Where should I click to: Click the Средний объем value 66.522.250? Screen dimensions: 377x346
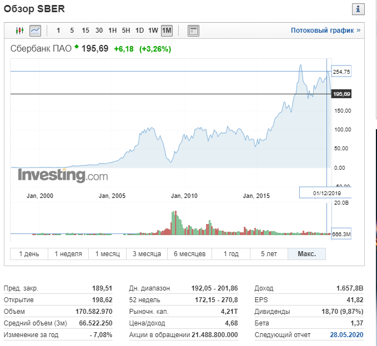pos(95,323)
